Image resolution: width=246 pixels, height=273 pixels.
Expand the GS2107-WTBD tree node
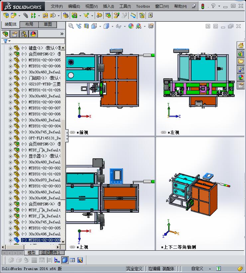point(10,84)
